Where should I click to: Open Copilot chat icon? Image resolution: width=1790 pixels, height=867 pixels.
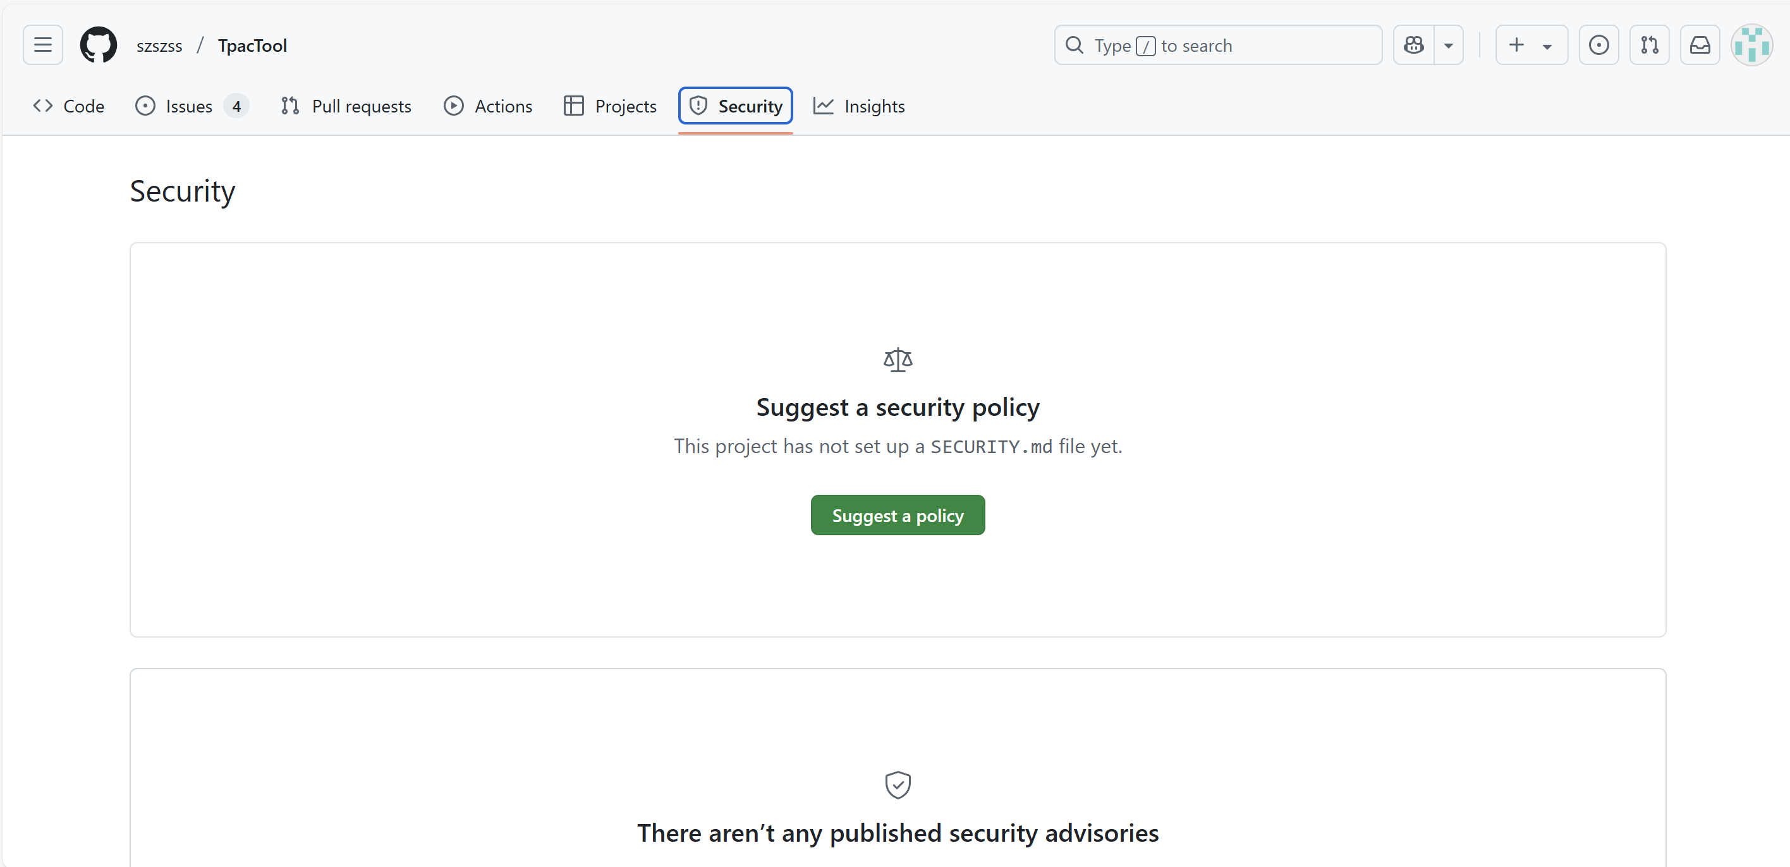pos(1413,45)
